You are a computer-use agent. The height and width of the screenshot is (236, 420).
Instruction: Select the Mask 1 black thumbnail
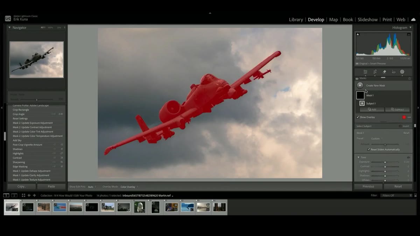click(360, 95)
